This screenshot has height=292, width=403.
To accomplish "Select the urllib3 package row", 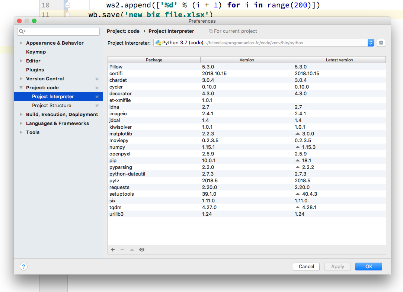I will coord(247,214).
